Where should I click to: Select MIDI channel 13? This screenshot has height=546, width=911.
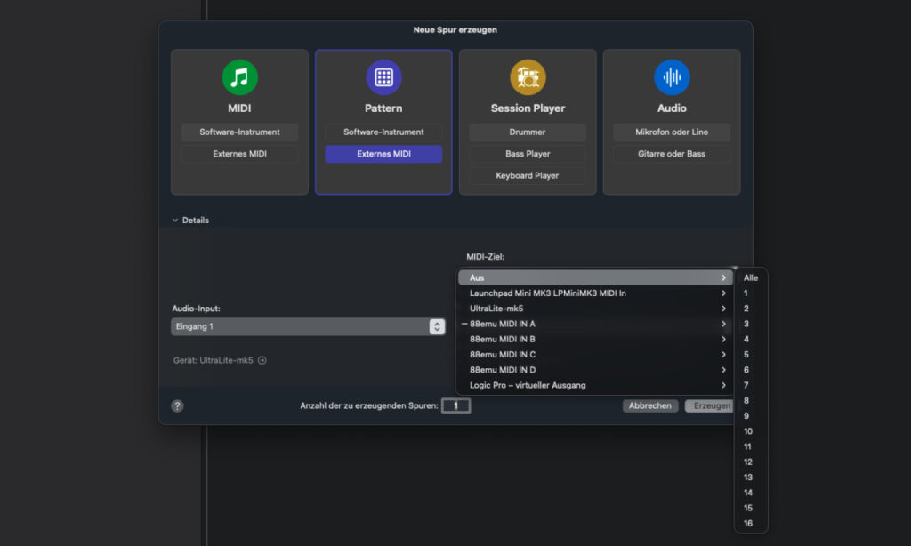(x=751, y=478)
